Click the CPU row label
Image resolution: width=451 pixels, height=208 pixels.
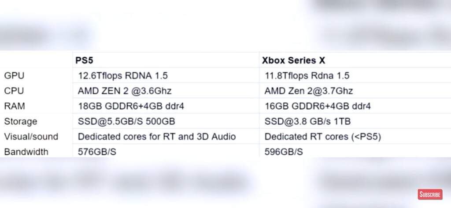pyautogui.click(x=14, y=91)
